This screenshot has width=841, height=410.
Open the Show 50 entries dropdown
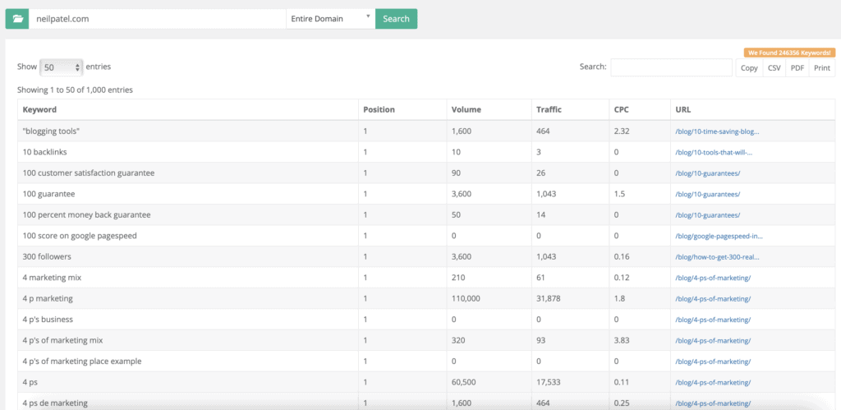coord(61,67)
